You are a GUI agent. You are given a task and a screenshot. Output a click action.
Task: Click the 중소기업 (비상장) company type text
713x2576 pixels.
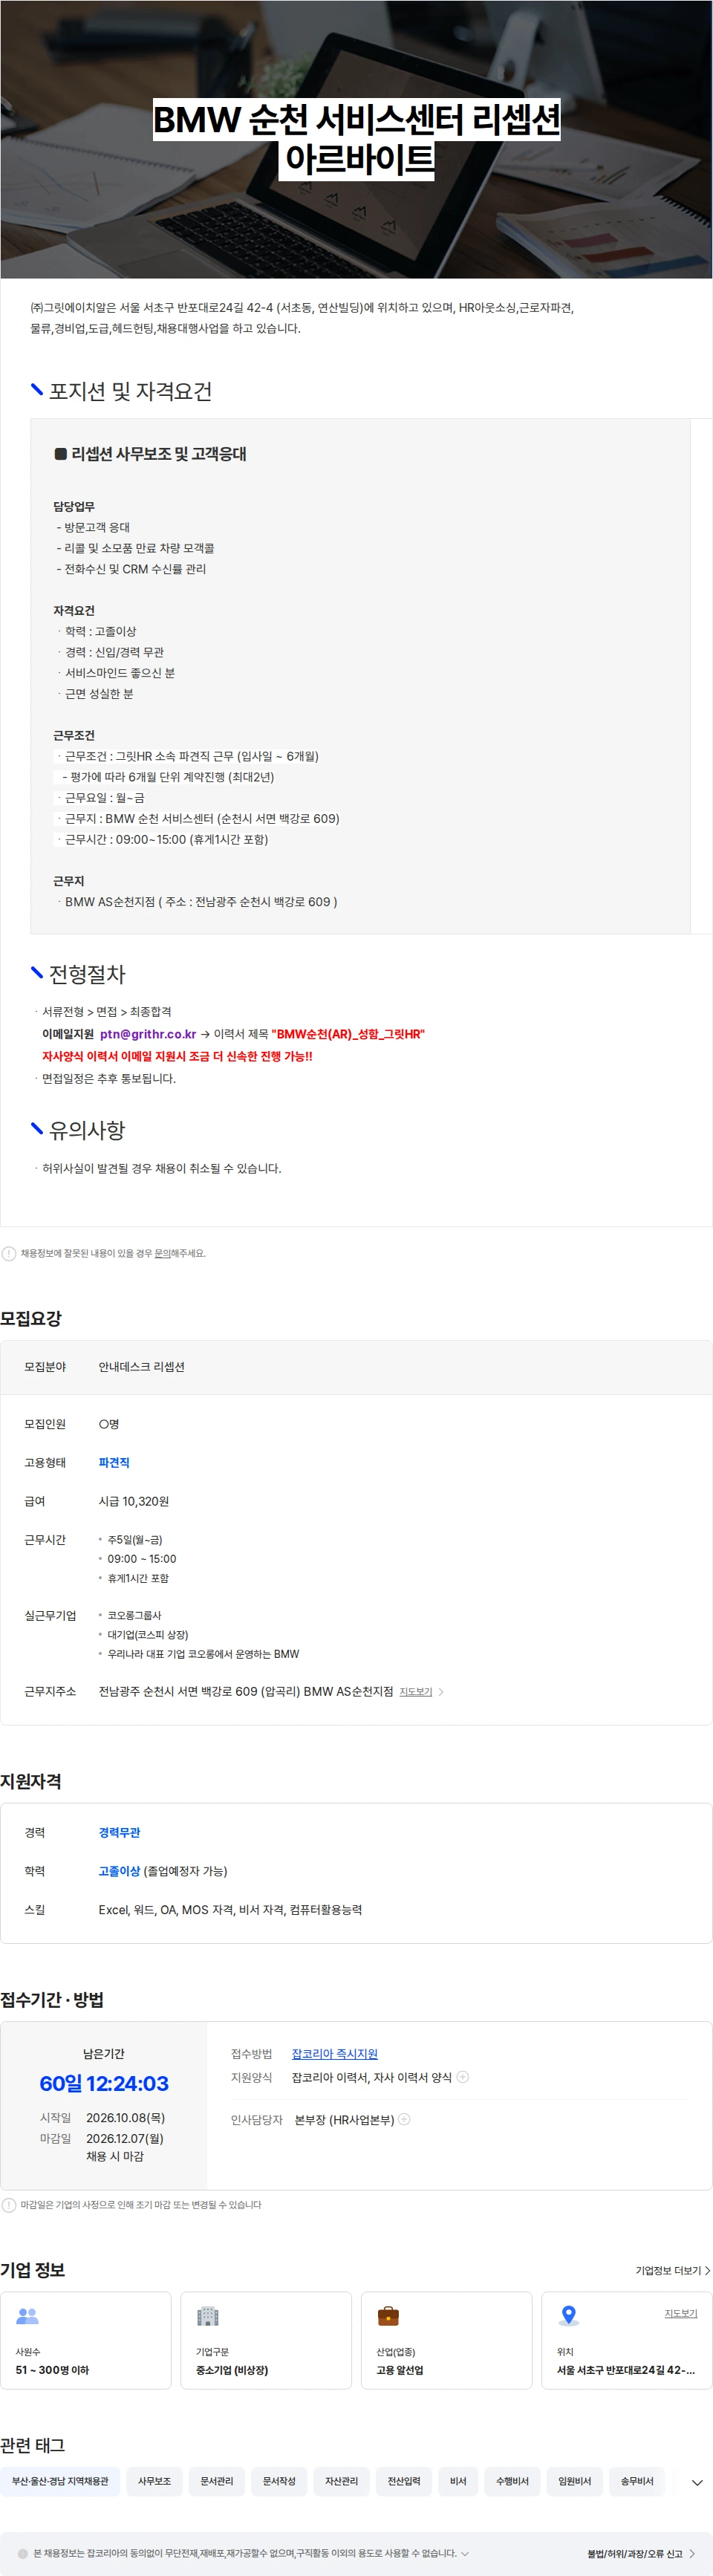point(232,2370)
